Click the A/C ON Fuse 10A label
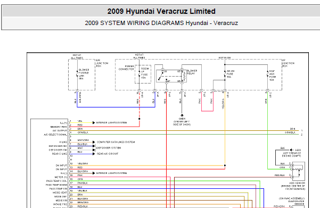The image size is (320, 208). (231, 74)
